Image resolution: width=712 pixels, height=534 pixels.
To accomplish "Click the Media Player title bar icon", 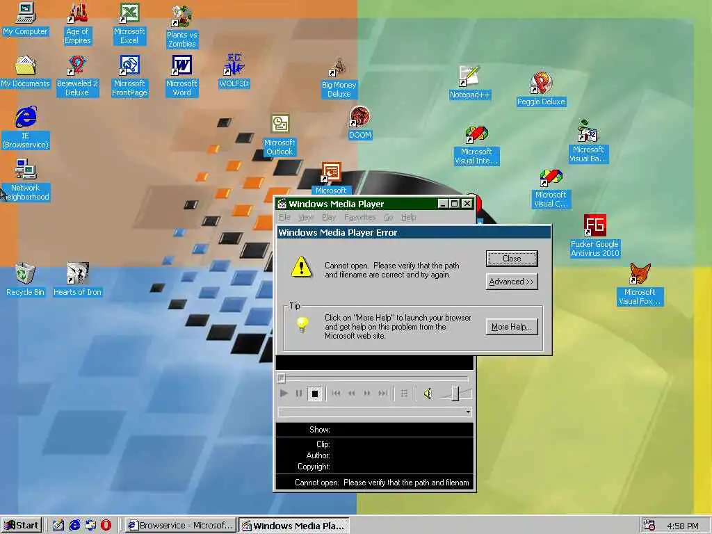I will point(282,204).
